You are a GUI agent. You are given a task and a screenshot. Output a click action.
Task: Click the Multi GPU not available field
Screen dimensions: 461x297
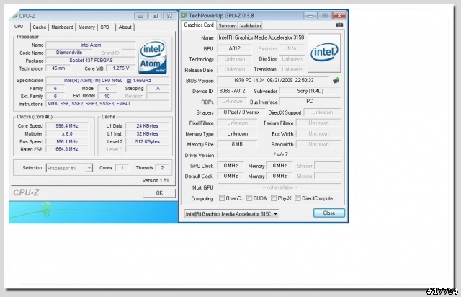click(x=279, y=187)
